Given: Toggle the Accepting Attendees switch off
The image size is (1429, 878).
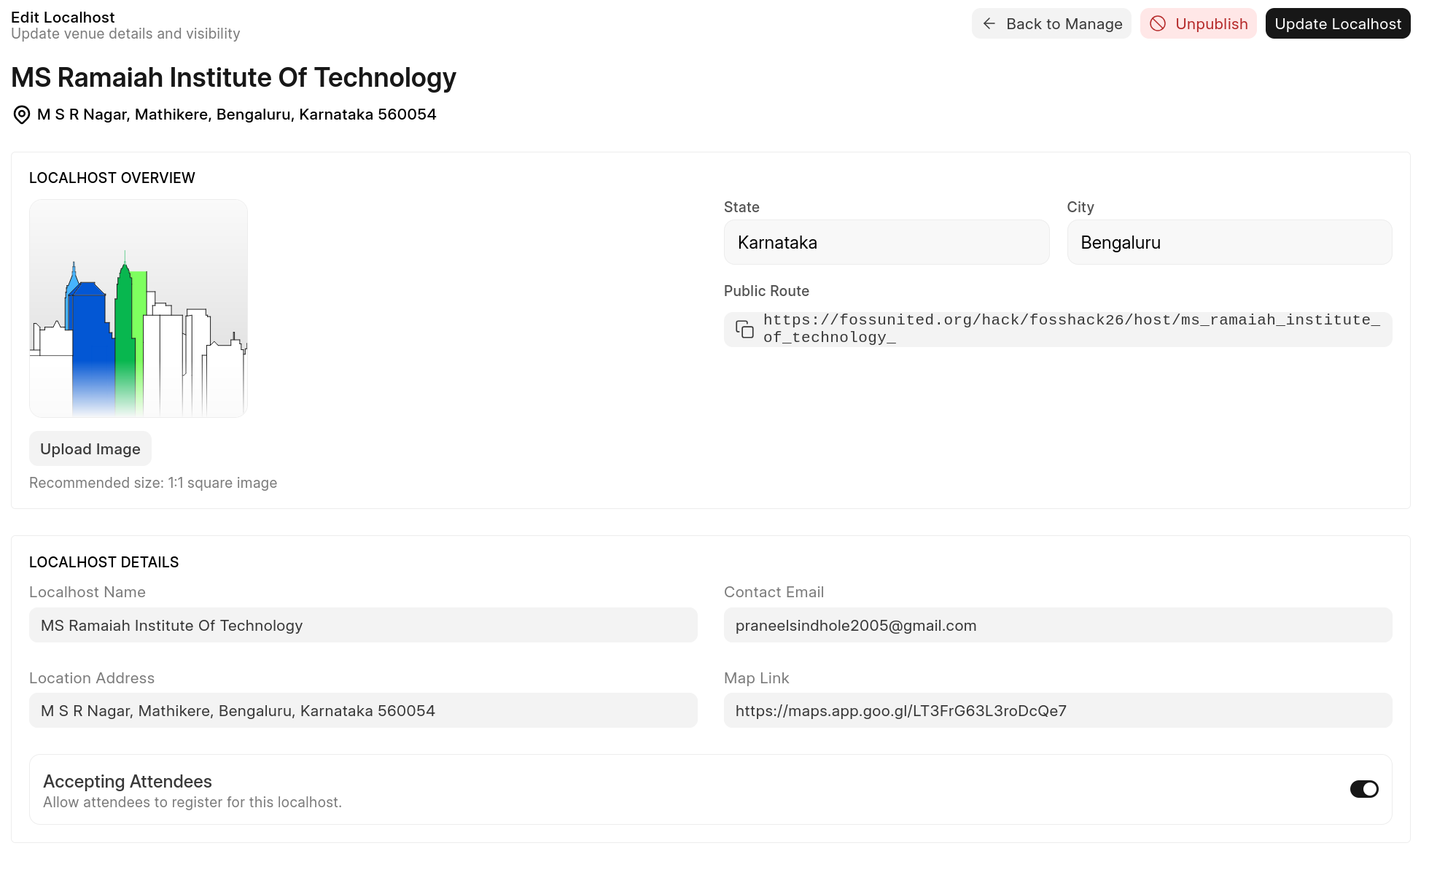Looking at the screenshot, I should pos(1364,789).
